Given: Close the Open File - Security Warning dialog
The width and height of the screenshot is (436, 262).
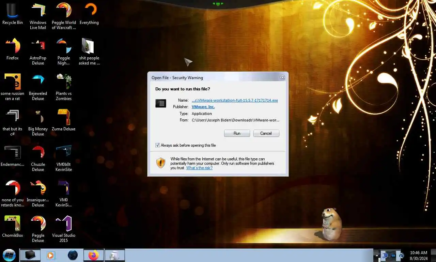Looking at the screenshot, I should click(282, 78).
